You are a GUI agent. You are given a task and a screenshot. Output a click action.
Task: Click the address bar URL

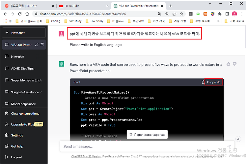[83, 14]
